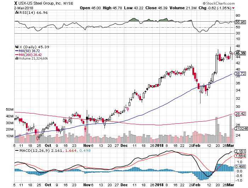Click Dec on the price panel date axis
The image size is (248, 188).
(124, 145)
